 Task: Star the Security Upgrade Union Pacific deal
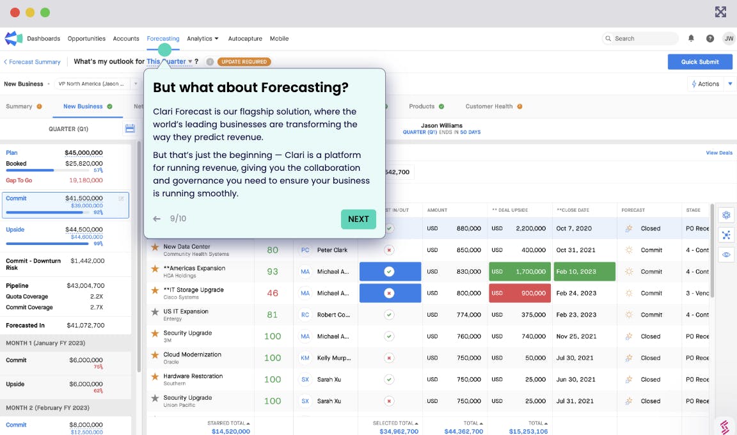(x=155, y=399)
